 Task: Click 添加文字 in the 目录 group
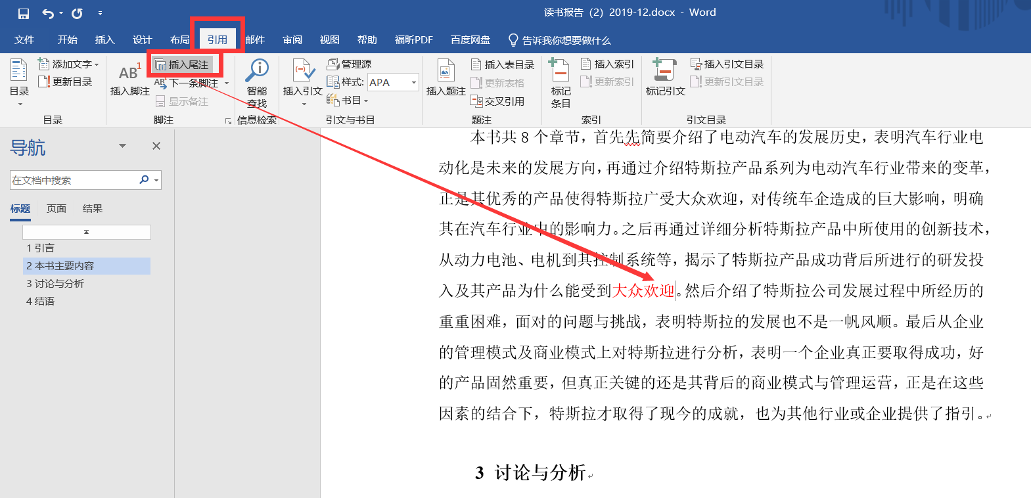(x=68, y=64)
